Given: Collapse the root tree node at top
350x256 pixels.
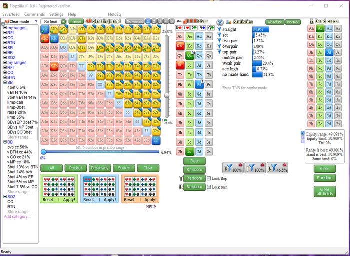Looking at the screenshot, I should (x=3, y=24).
